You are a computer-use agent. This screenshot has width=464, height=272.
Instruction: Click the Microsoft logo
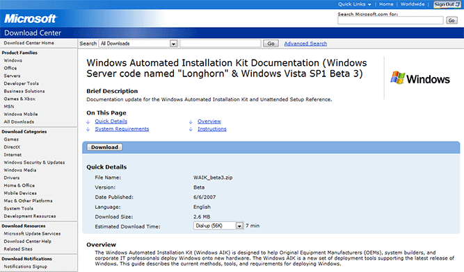click(x=30, y=19)
